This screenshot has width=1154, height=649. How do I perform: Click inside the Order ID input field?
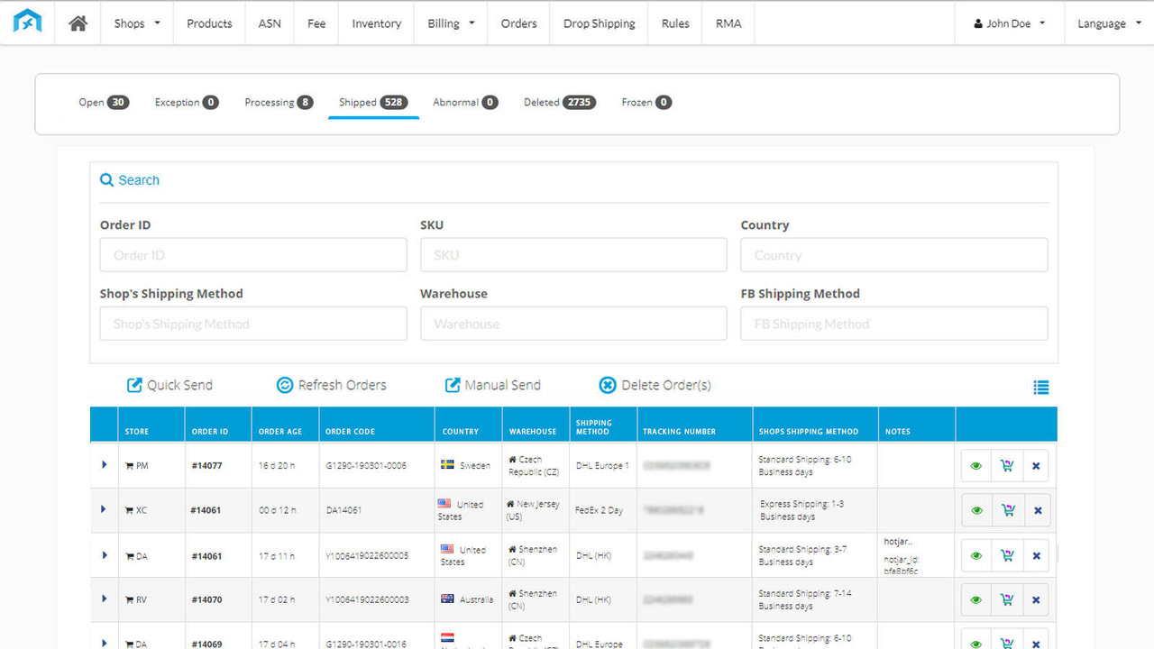point(252,254)
